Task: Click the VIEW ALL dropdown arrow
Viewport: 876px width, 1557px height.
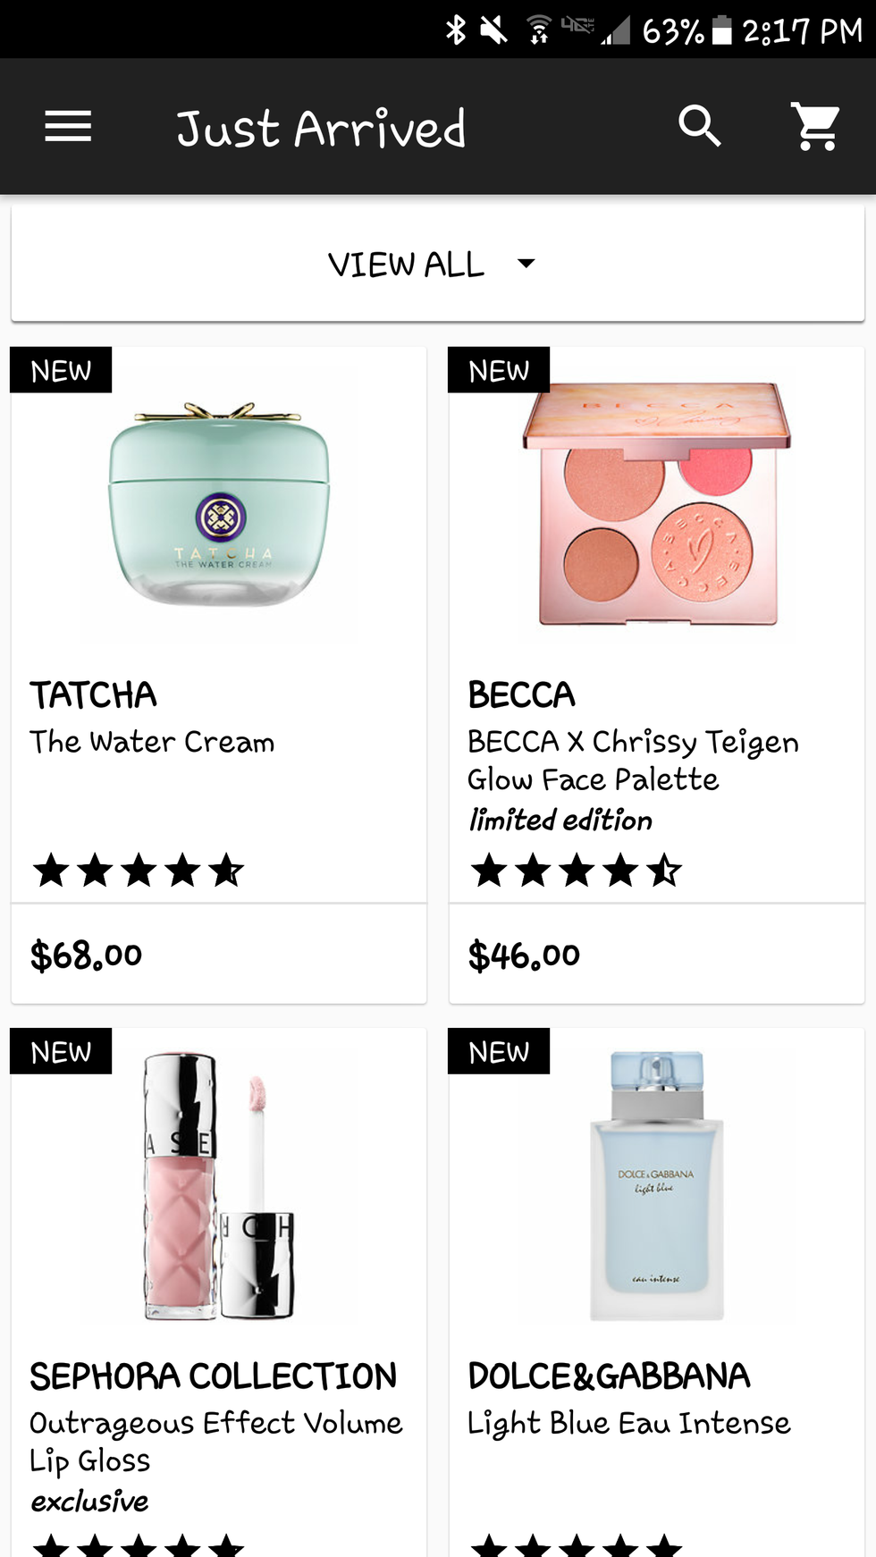Action: [x=526, y=263]
